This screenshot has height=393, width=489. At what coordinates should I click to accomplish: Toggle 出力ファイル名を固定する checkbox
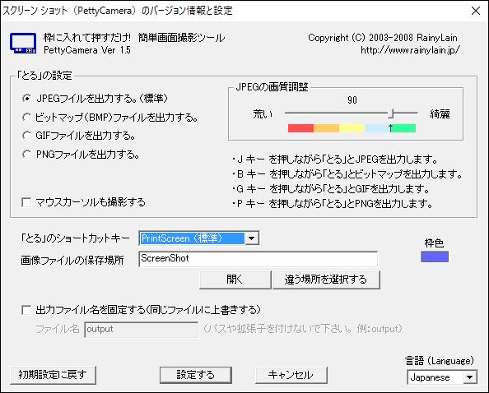point(26,310)
